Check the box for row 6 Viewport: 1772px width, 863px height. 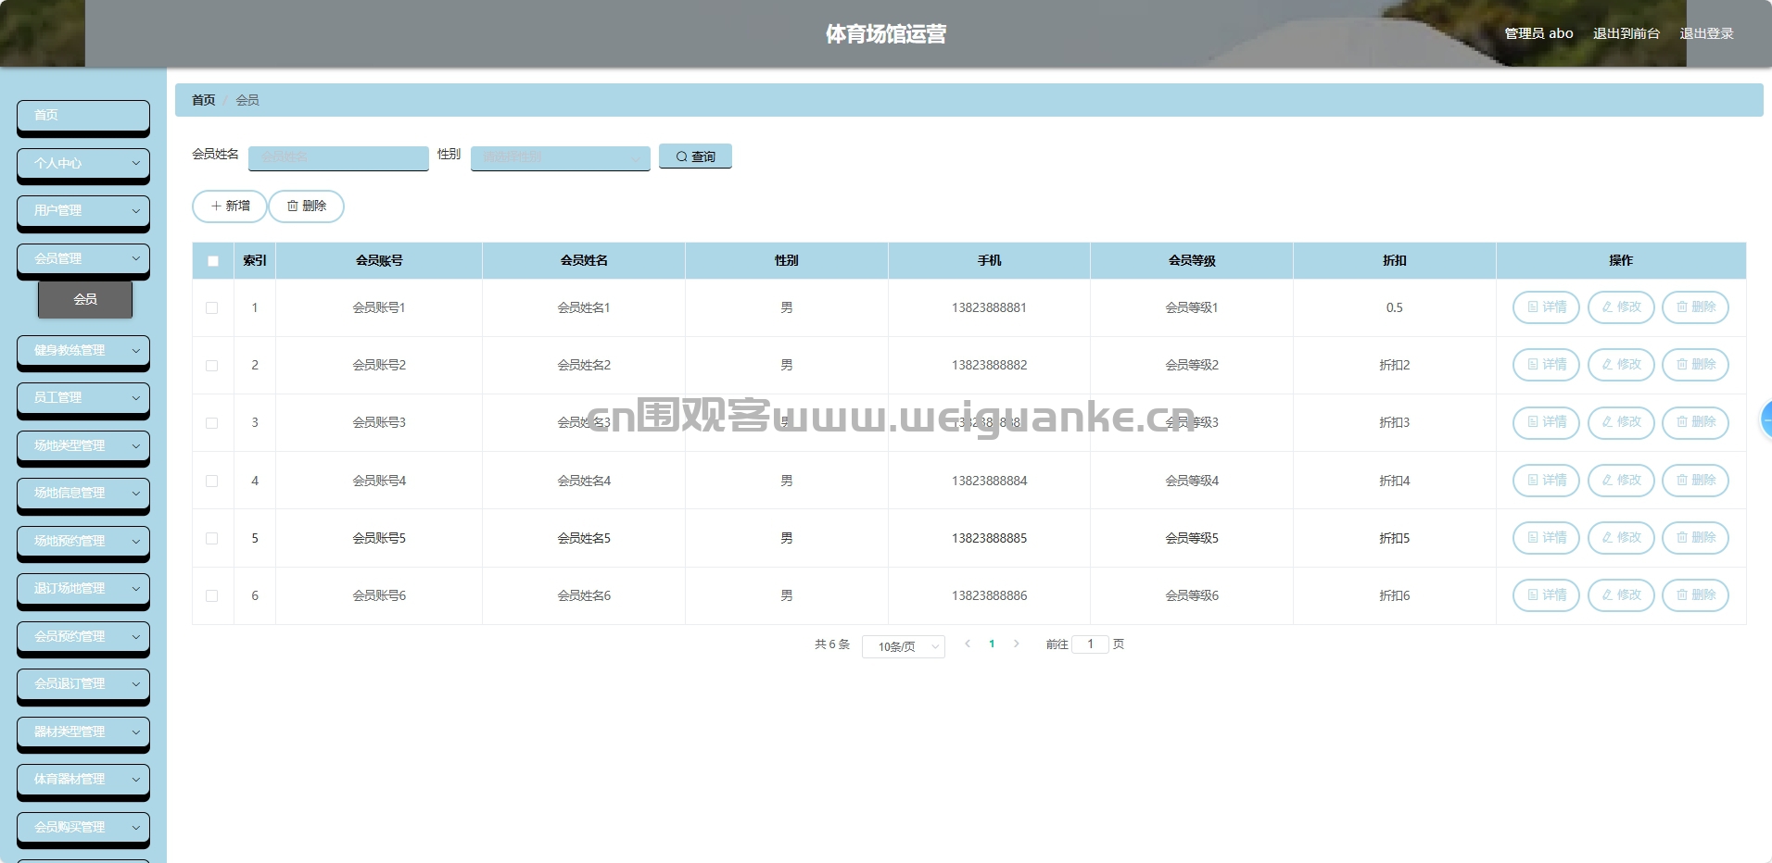click(x=212, y=596)
